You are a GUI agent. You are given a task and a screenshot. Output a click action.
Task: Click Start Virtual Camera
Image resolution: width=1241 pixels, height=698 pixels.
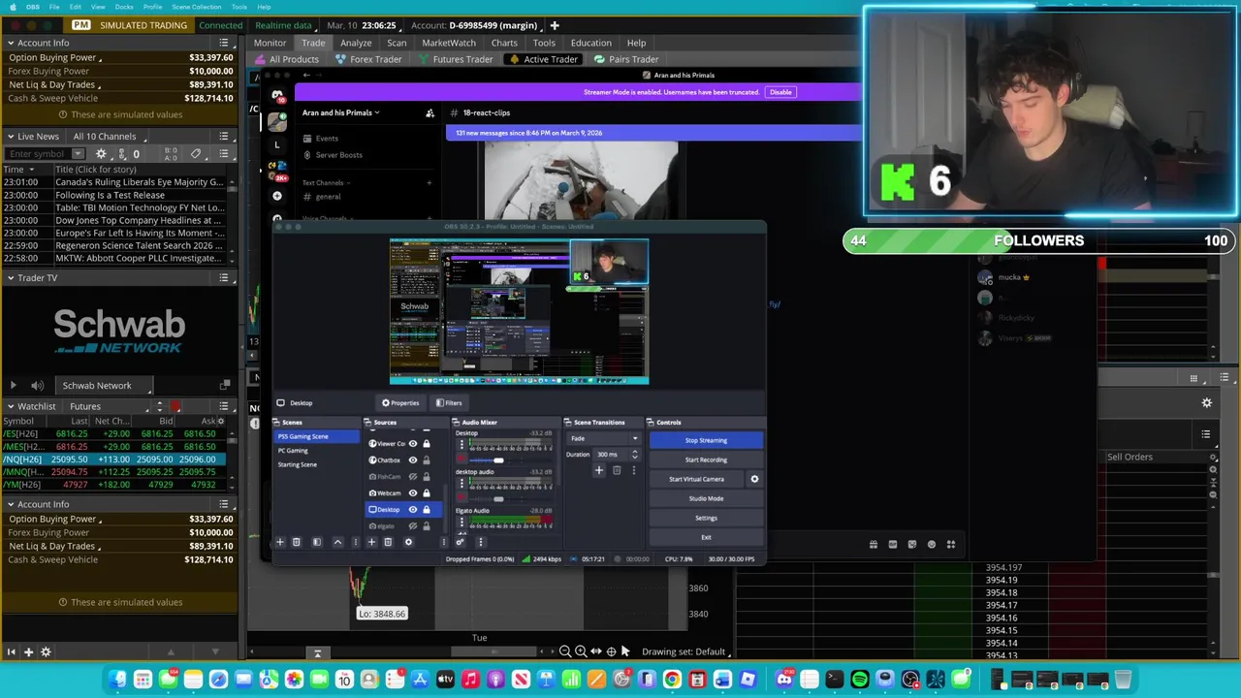(696, 479)
